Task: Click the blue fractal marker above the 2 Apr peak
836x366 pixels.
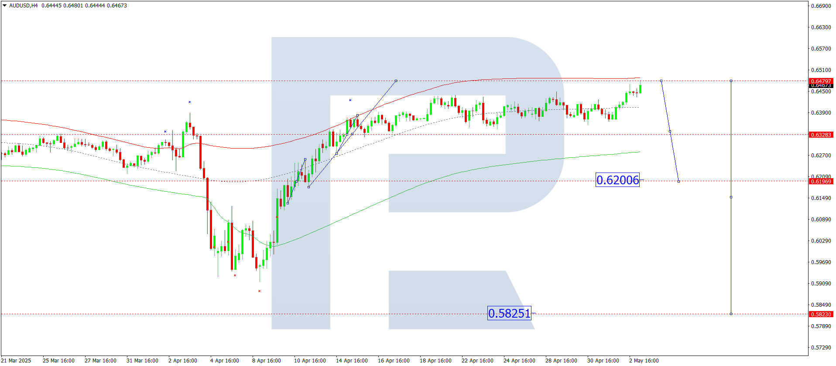Action: point(189,102)
